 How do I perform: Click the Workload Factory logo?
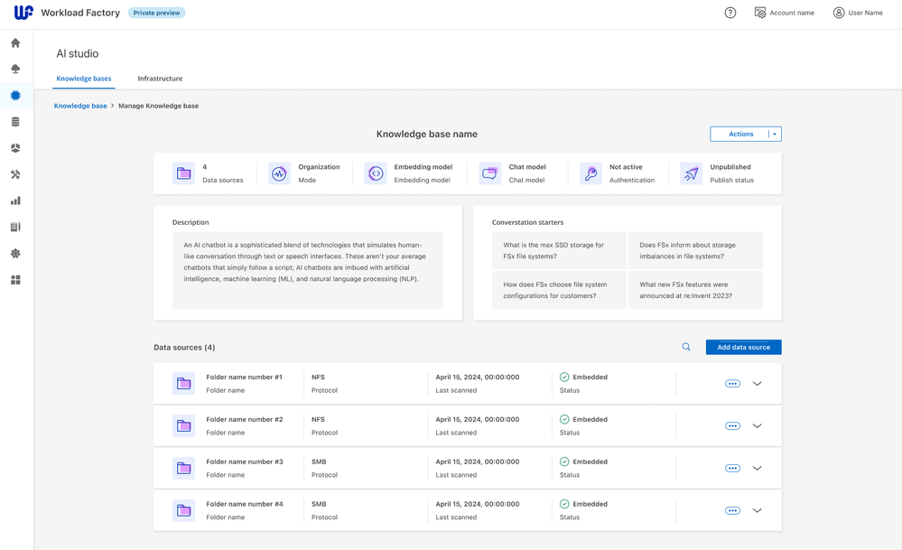pyautogui.click(x=23, y=13)
